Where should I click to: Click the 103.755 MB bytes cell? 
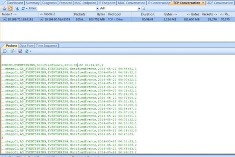click(x=97, y=19)
